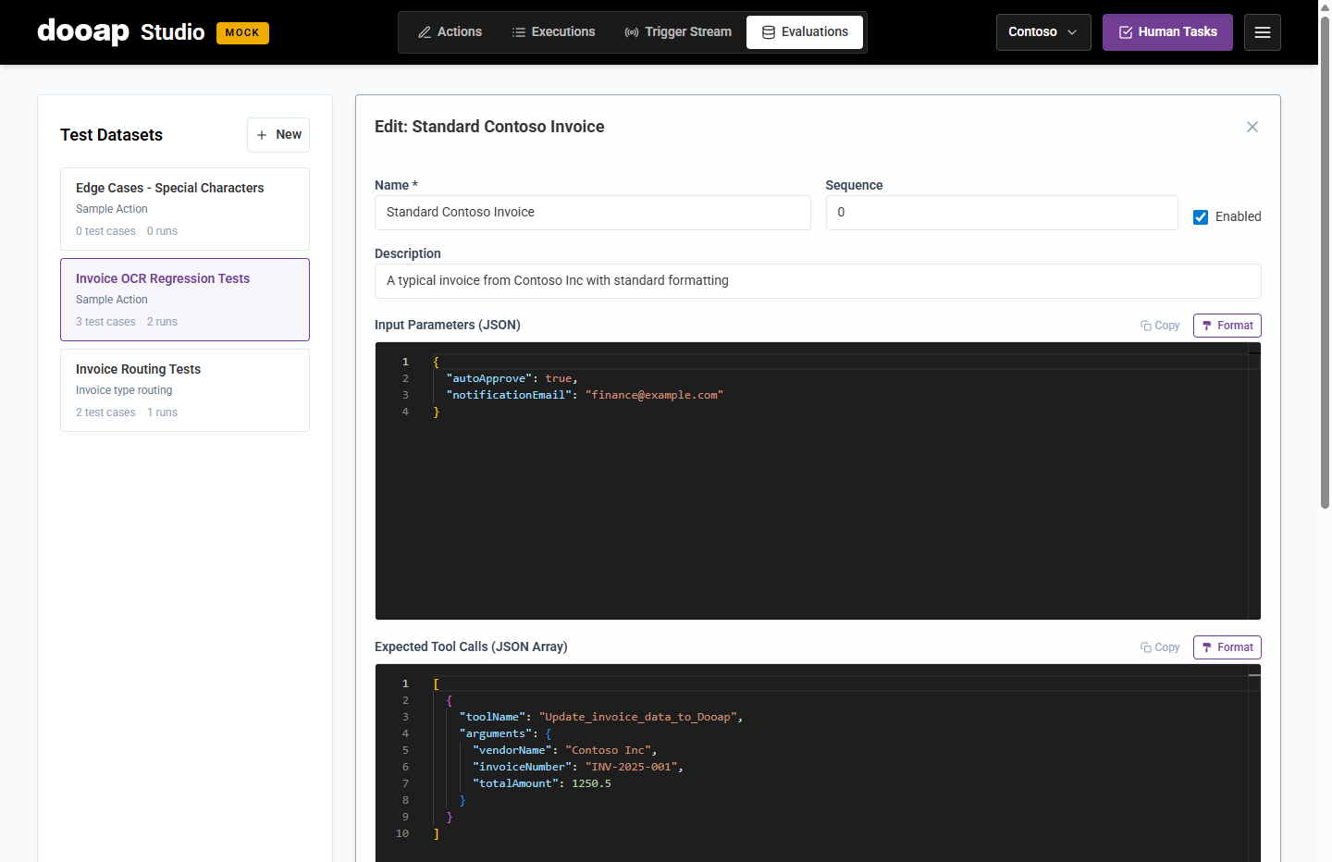Toggle the Enabled checkbox
This screenshot has height=862, width=1332.
click(x=1201, y=217)
